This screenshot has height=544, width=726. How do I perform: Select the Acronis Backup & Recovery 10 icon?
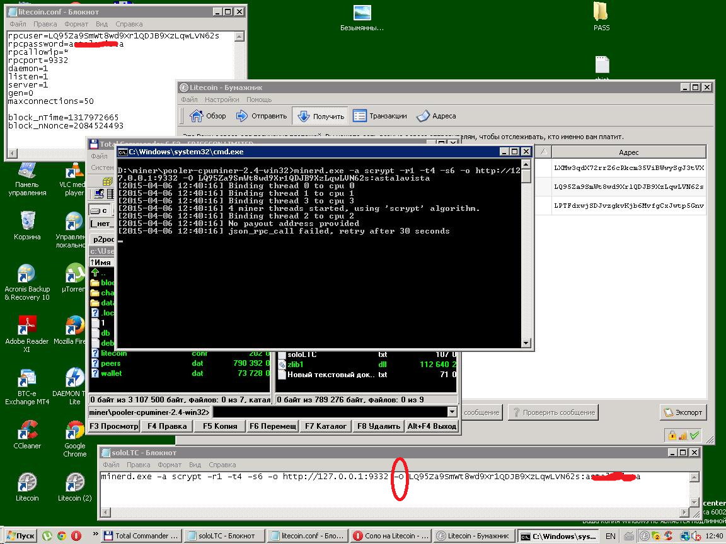coord(27,283)
